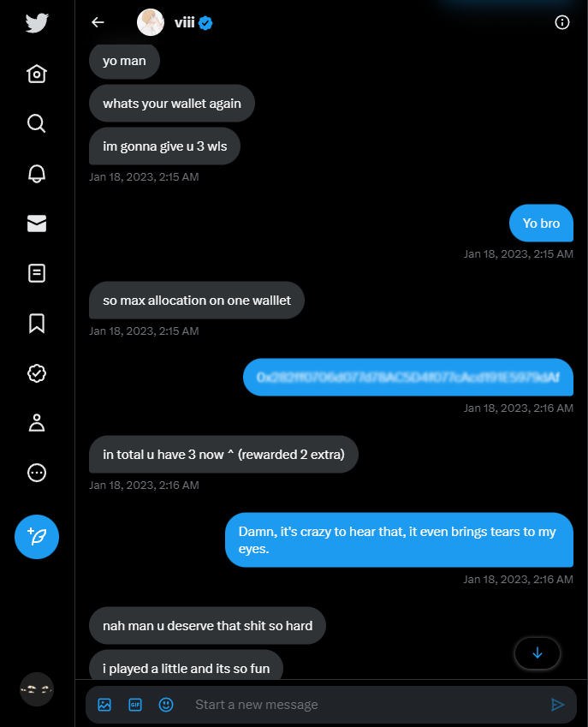Open the Bookmarks icon
The height and width of the screenshot is (727, 588).
pyautogui.click(x=37, y=323)
